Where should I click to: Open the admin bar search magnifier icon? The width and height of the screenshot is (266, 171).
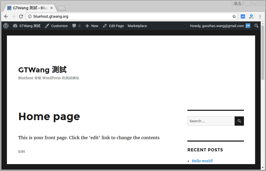256,26
